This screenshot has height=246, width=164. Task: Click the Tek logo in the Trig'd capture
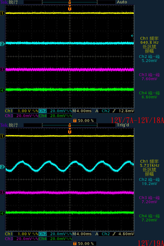click(x=4, y=125)
